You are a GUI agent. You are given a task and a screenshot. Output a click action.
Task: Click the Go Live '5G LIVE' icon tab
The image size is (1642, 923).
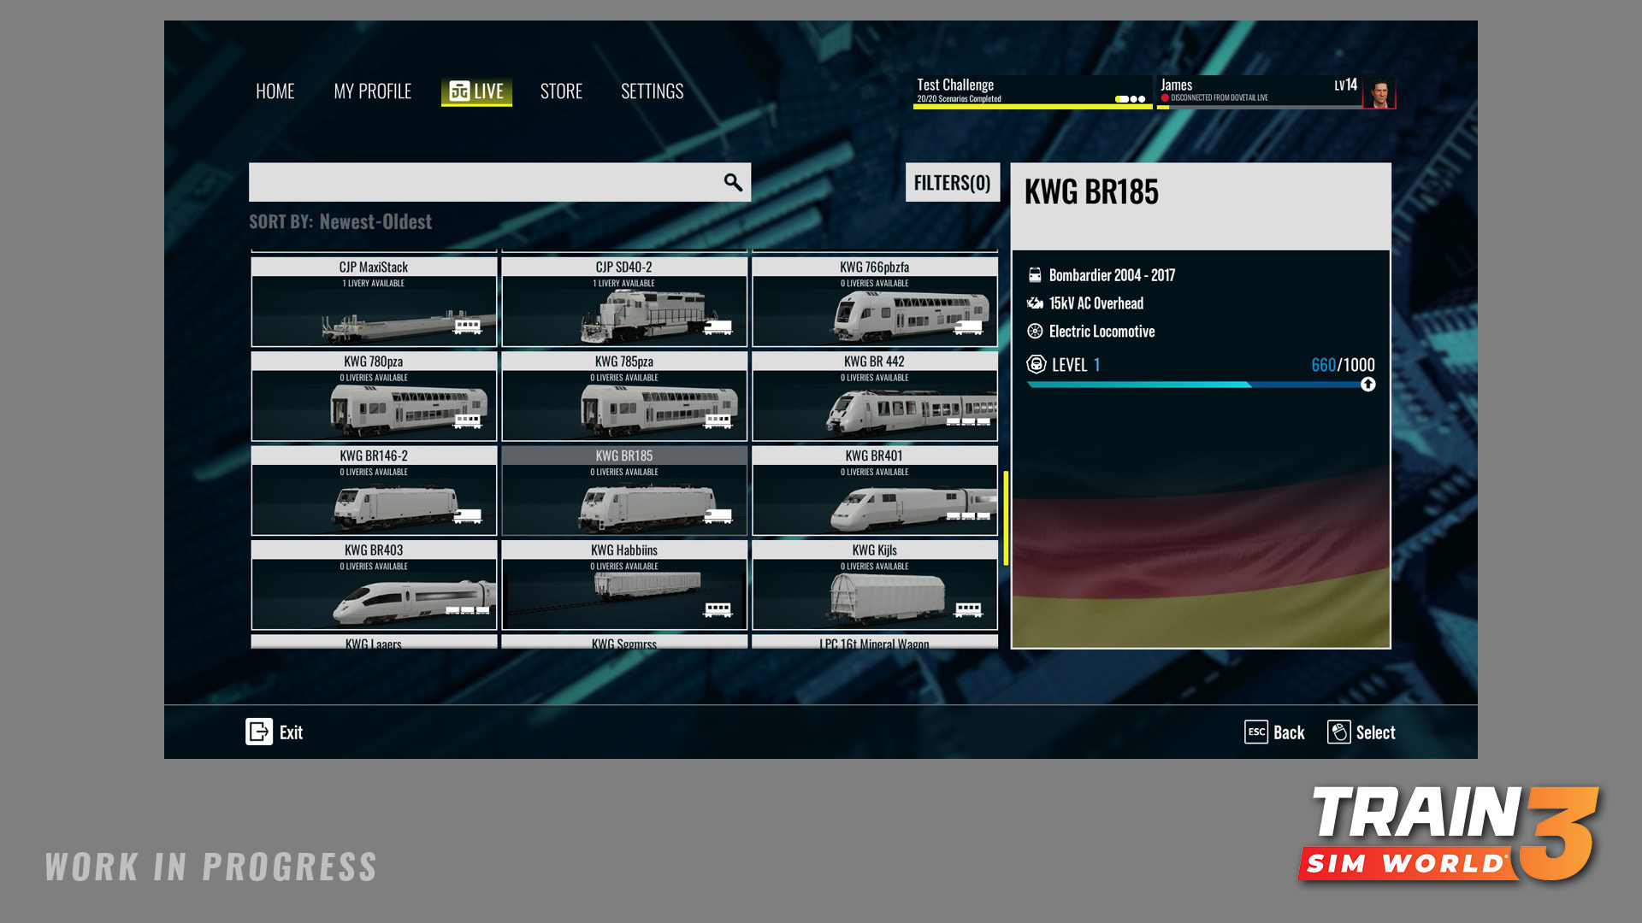tap(475, 90)
